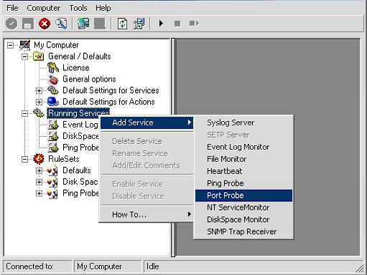Expand Default Settings for Services
This screenshot has height=275, width=367.
click(39, 91)
